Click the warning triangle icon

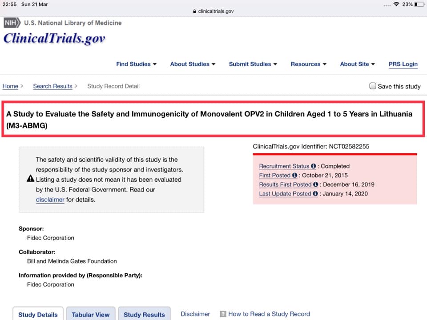31,179
